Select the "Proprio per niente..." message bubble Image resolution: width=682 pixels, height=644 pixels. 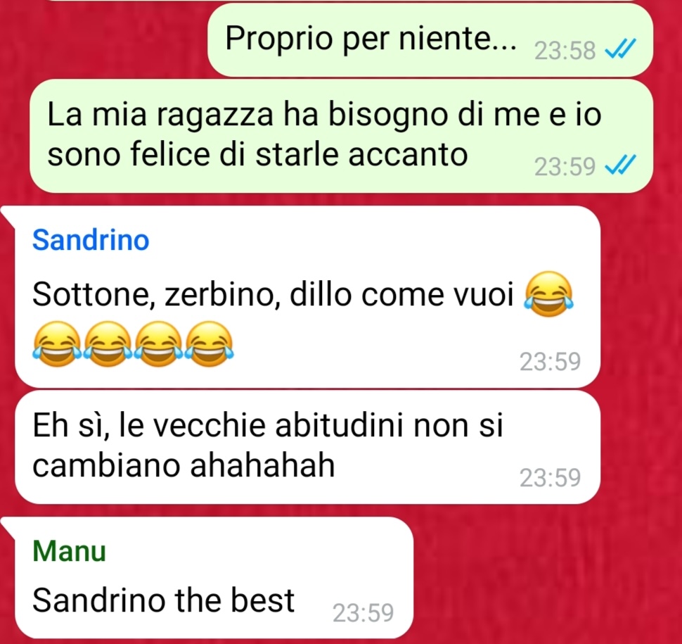coord(430,40)
